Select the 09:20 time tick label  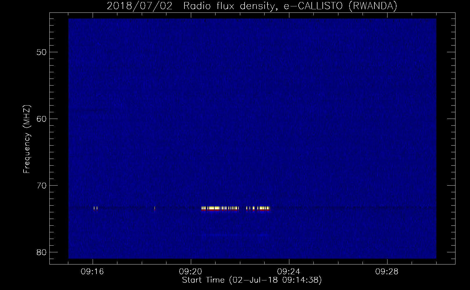click(x=191, y=272)
